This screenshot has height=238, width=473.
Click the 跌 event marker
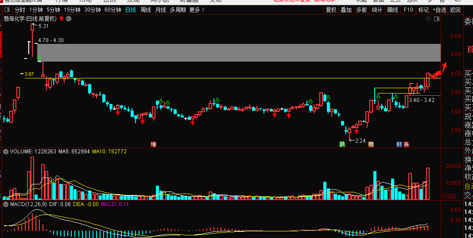[342, 144]
